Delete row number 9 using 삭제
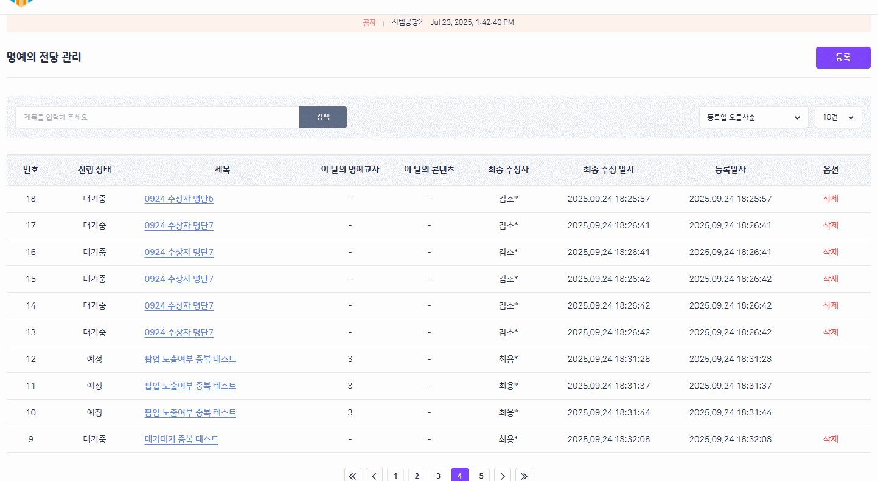Viewport: 878px width, 481px height. coord(831,439)
